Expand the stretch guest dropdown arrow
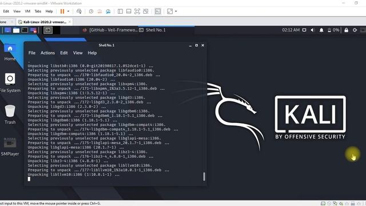Viewport: 366px width, 206px height. [x=176, y=11]
